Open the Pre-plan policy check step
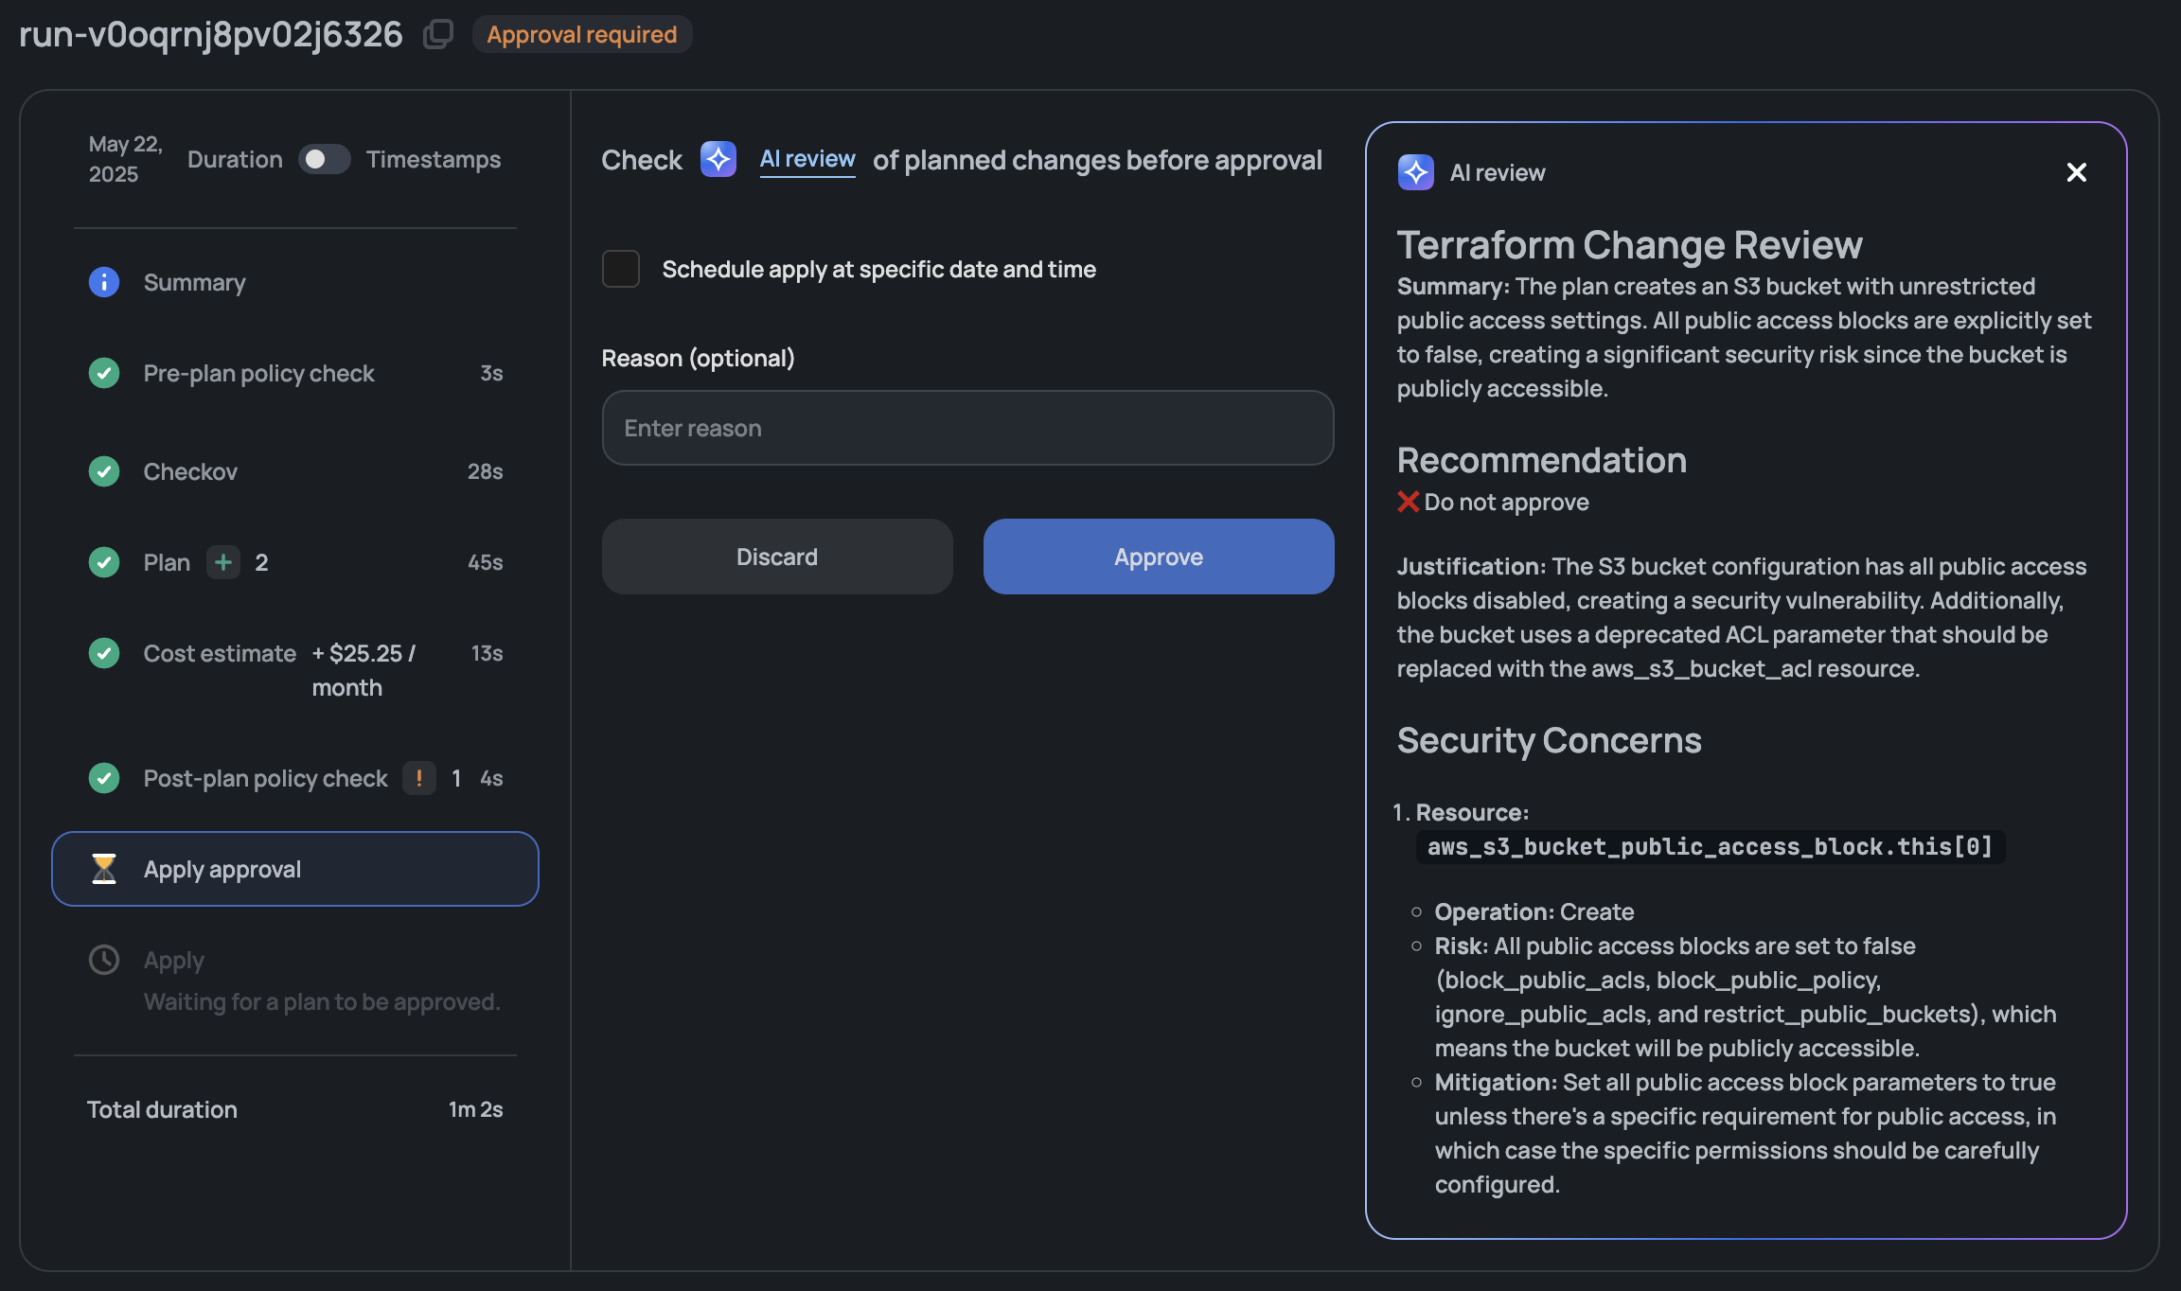 pyautogui.click(x=258, y=373)
